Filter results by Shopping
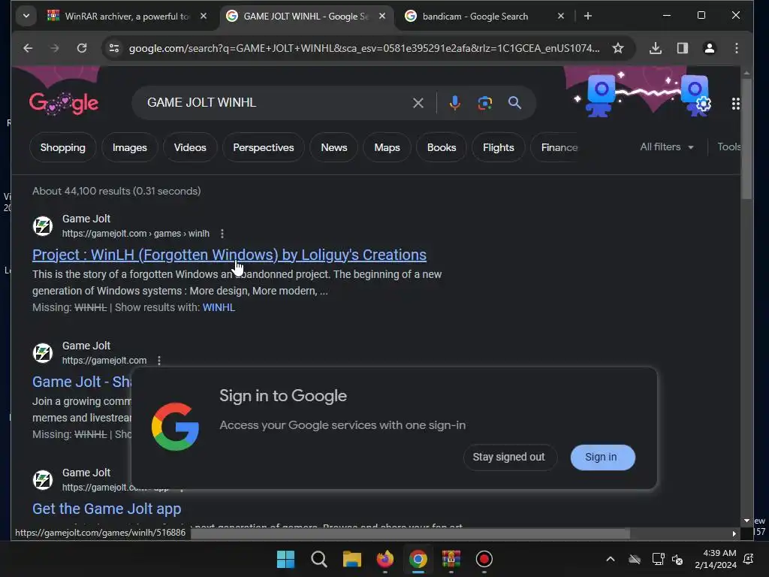 tap(63, 147)
